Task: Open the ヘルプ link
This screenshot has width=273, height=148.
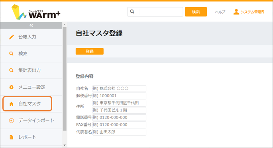Action: click(220, 12)
